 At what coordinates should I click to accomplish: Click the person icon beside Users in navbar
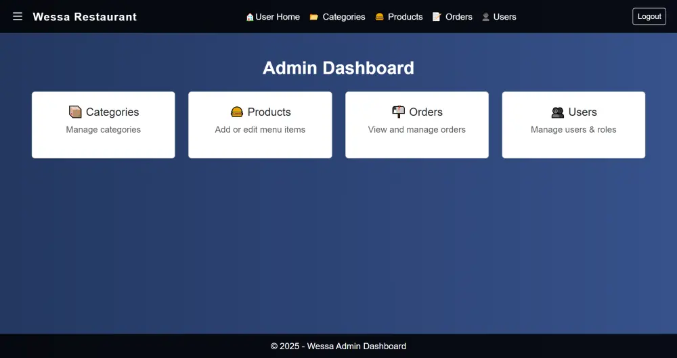485,17
